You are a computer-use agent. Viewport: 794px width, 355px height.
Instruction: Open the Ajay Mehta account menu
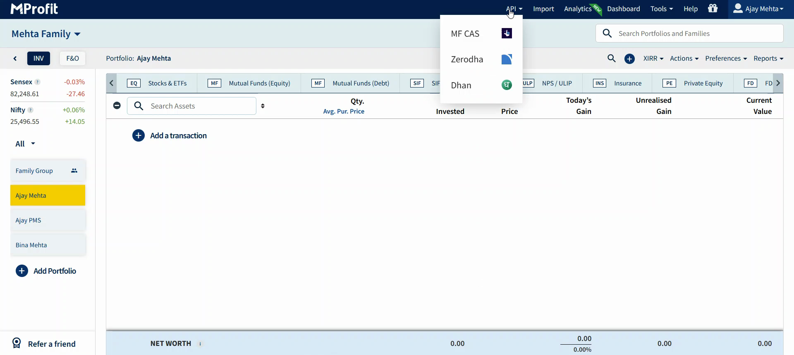pos(758,9)
